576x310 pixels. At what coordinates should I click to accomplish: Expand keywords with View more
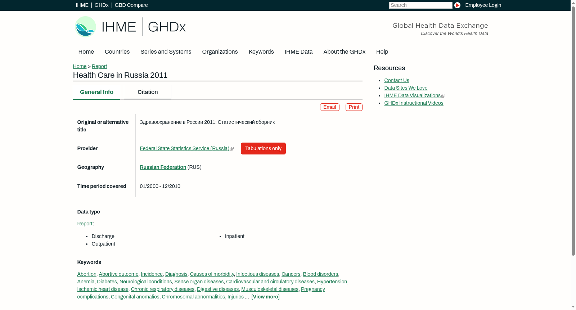tap(265, 297)
